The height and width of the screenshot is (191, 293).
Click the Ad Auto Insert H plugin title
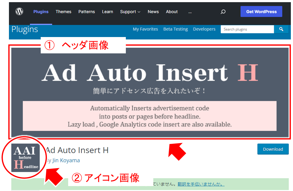click(77, 150)
